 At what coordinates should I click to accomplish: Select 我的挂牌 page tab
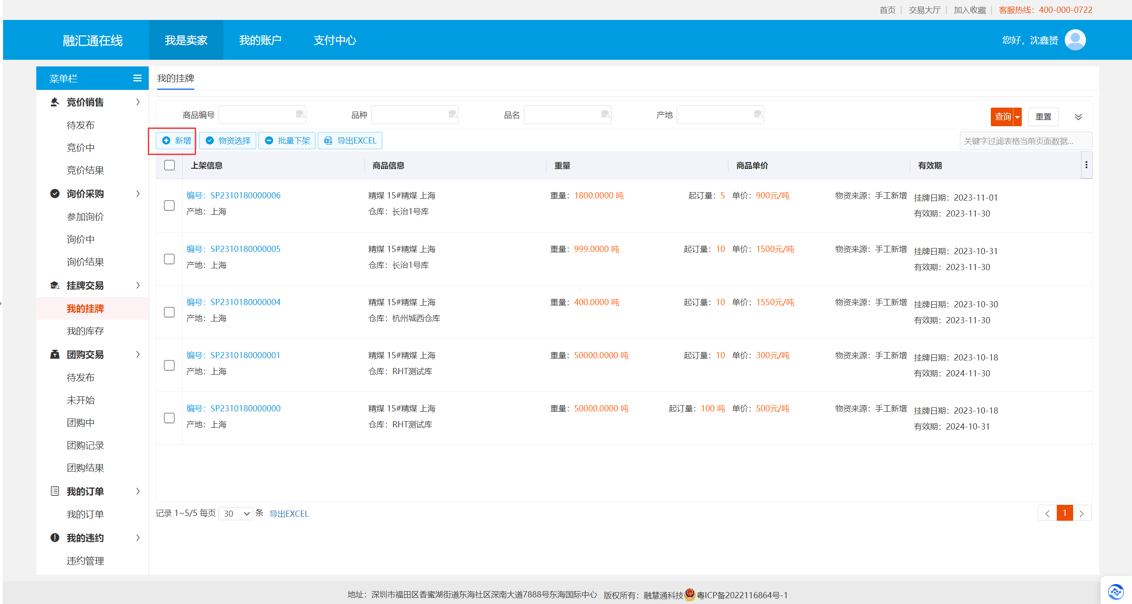[176, 78]
